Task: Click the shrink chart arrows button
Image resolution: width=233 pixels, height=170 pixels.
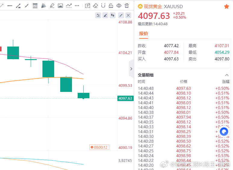Action: coord(121,15)
